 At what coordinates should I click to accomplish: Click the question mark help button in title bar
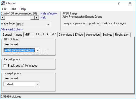pos(119,3)
